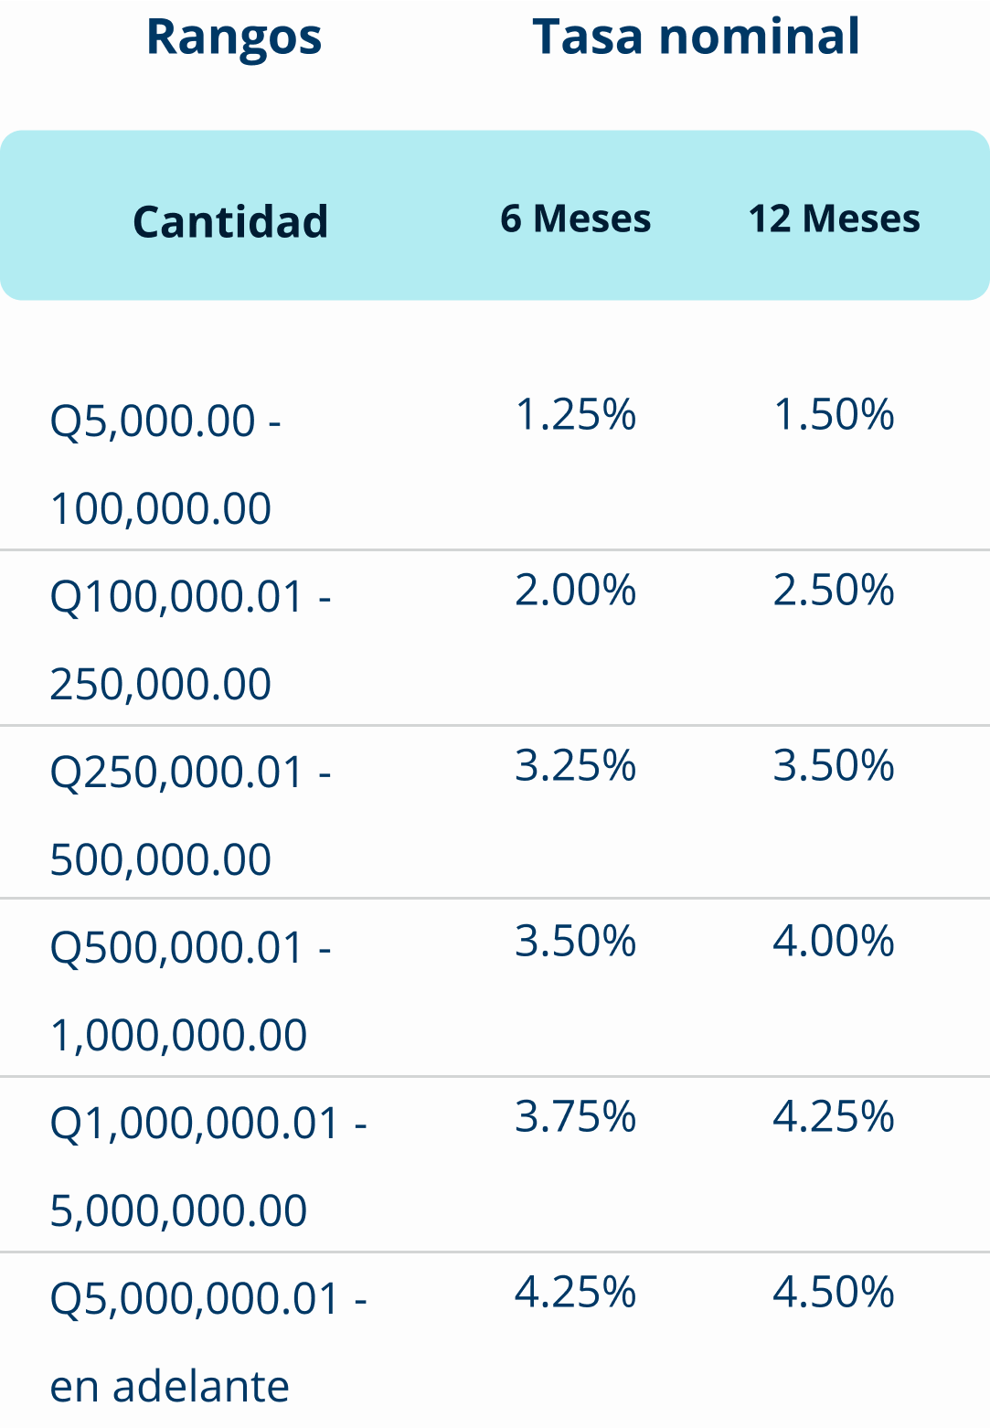Viewport: 990px width, 1428px height.
Task: Select the 6 Meses column header
Action: (576, 218)
